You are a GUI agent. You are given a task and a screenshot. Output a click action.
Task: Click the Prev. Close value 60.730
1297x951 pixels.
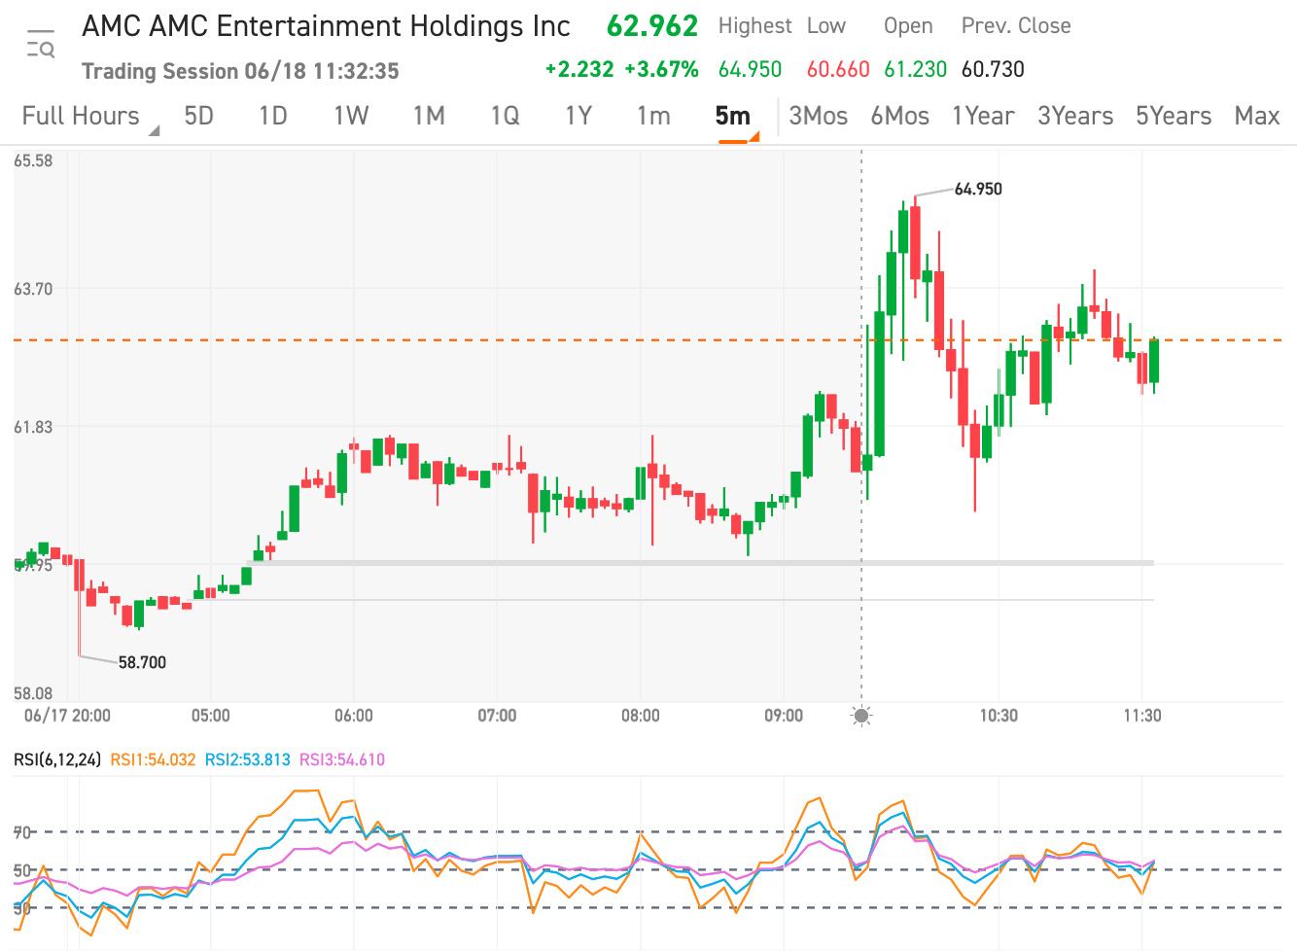993,69
